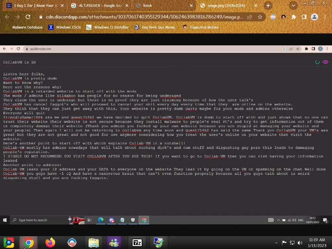Image resolution: width=332 pixels, height=249 pixels.
Task: Open the Extensions puzzle icon in outer Chrome
Action: click(293, 17)
